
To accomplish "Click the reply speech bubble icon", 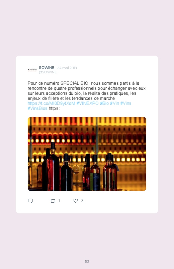I will click(x=30, y=201).
